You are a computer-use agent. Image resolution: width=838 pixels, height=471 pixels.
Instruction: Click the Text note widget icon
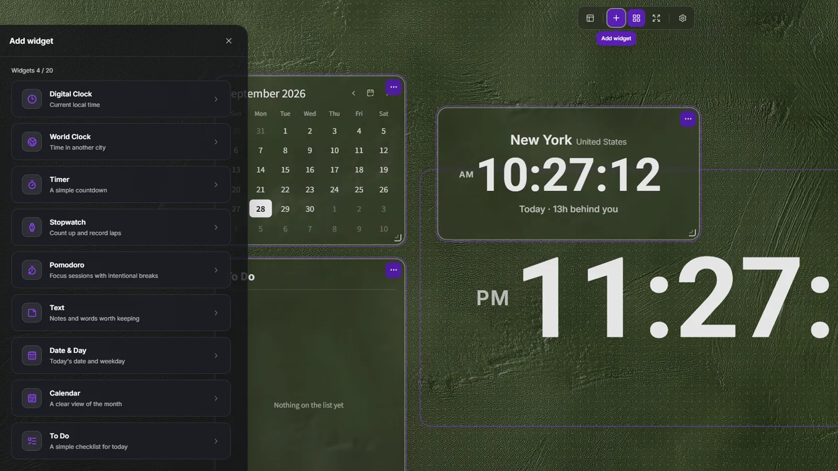coord(32,312)
